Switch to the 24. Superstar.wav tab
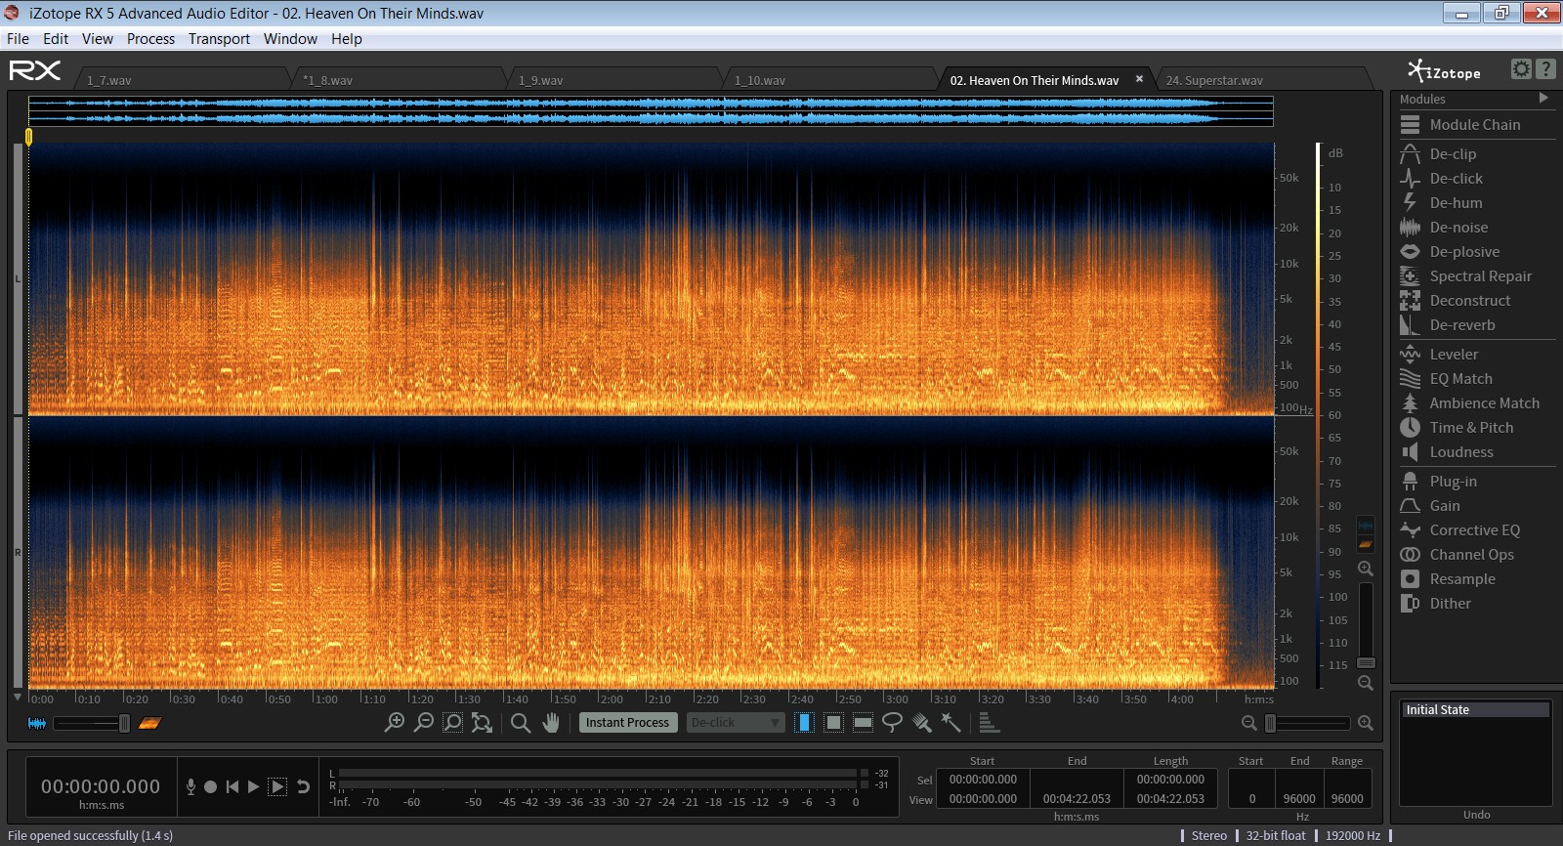Screen dimensions: 1563x846 pyautogui.click(x=1262, y=80)
